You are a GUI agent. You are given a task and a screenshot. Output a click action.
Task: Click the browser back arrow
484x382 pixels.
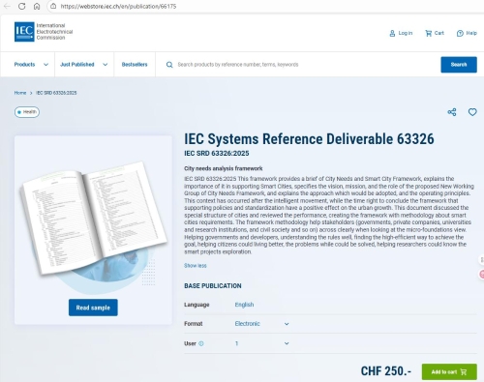(x=7, y=6)
